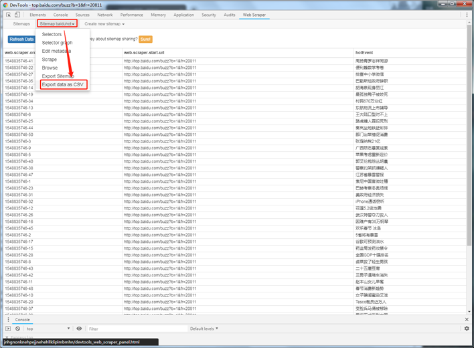Image resolution: width=474 pixels, height=348 pixels.
Task: Click the Sitemaps navigation link
Action: 21,24
